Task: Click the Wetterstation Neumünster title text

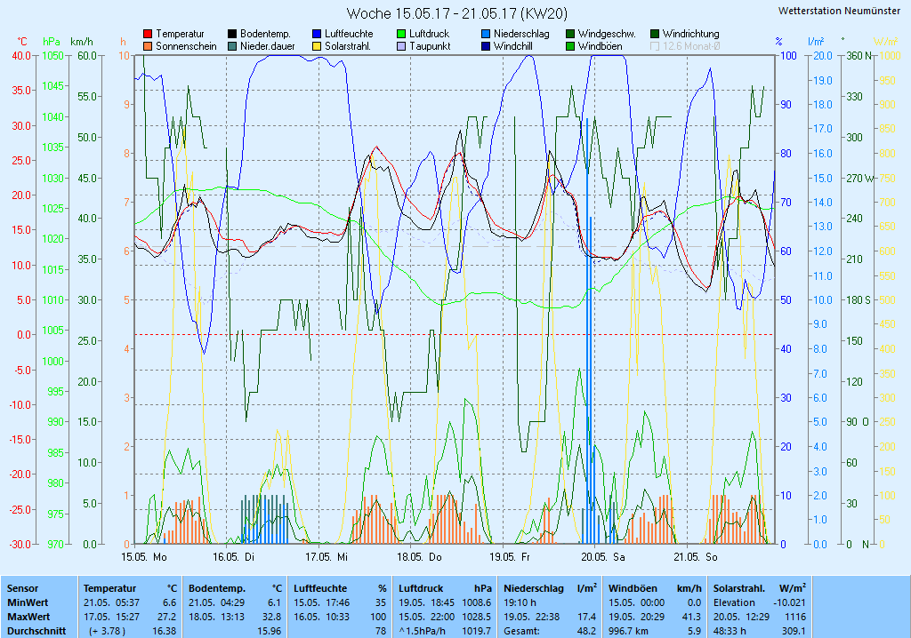Action: 839,11
